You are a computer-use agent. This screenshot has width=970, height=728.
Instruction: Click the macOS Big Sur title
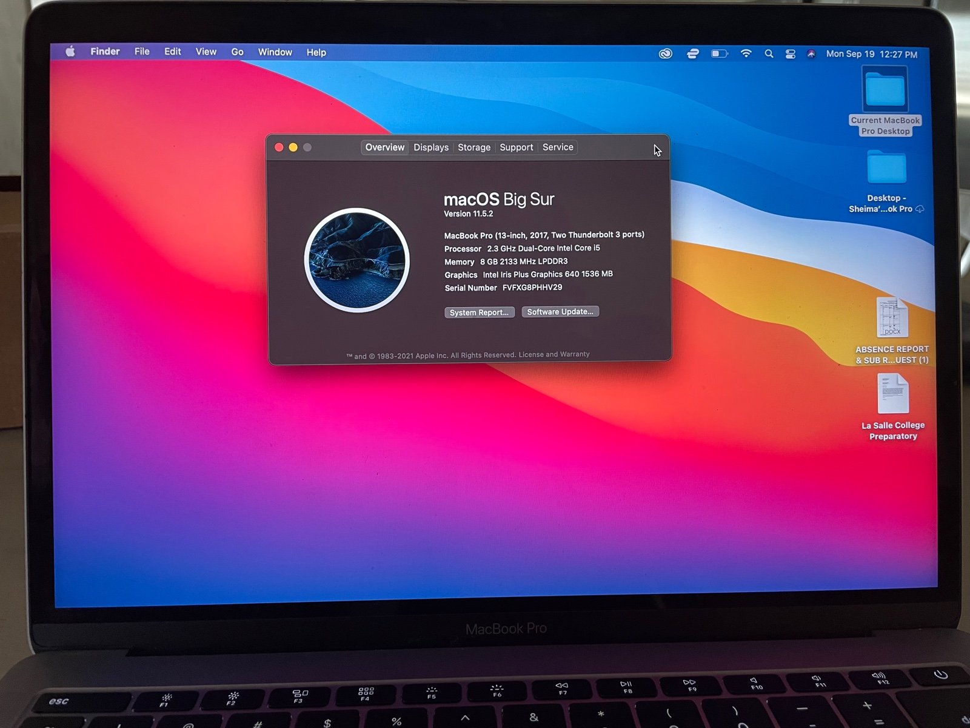499,199
